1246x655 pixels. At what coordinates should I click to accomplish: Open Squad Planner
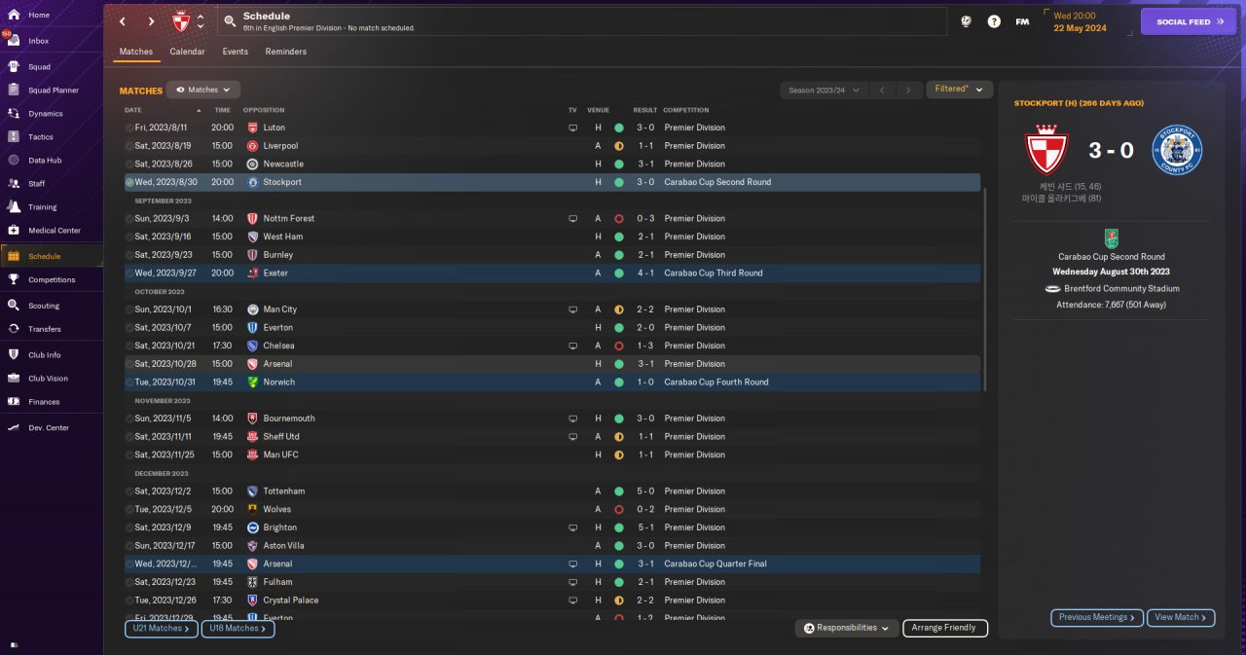tap(54, 91)
